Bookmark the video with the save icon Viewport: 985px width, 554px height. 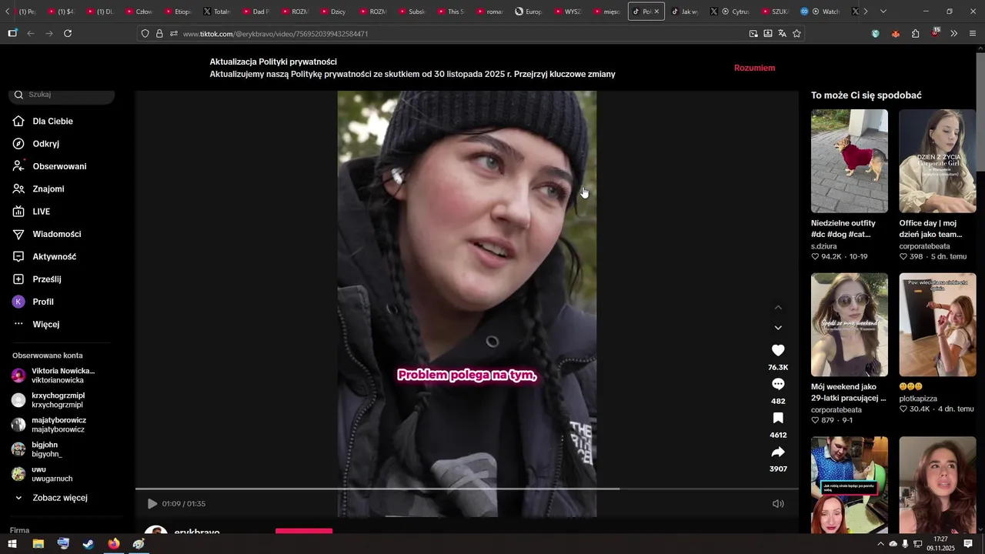coord(778,418)
